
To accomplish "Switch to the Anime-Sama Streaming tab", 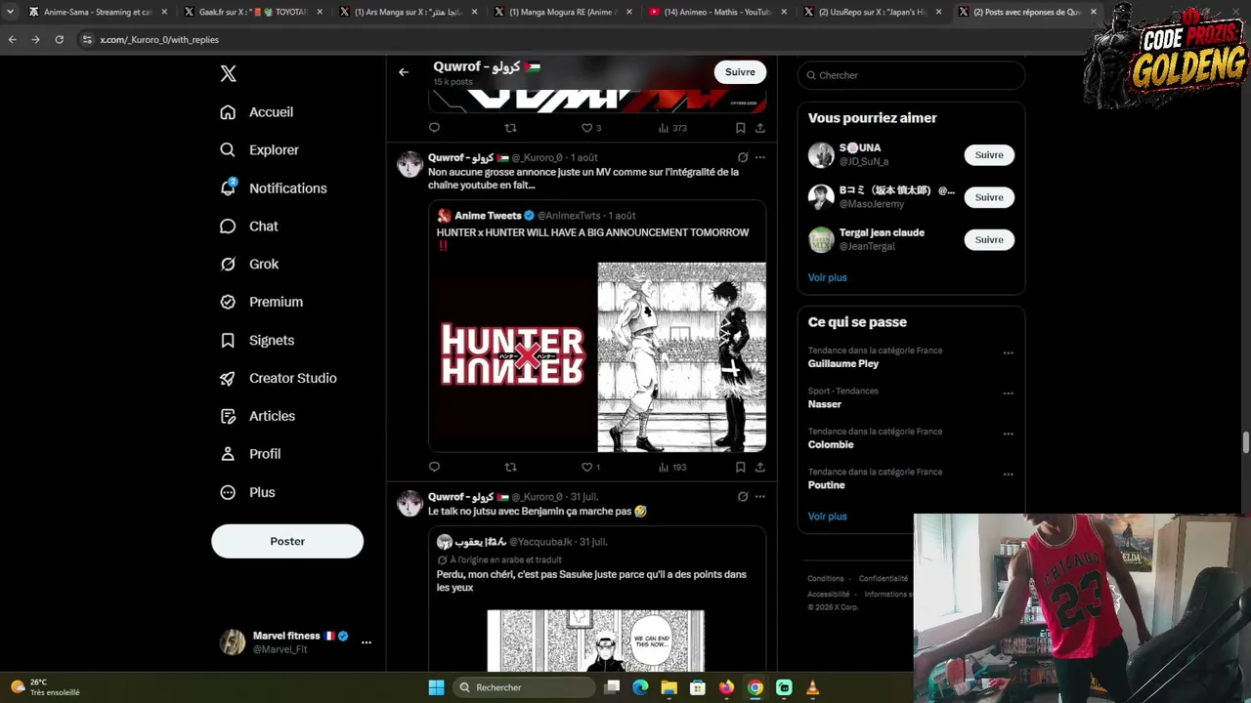I will [x=98, y=13].
